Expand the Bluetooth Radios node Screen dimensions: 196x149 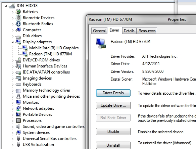(12, 24)
